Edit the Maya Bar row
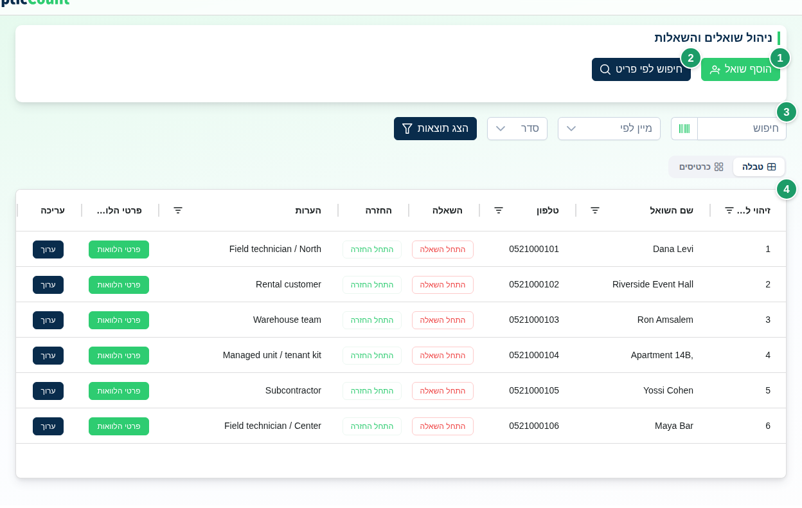 click(x=48, y=426)
